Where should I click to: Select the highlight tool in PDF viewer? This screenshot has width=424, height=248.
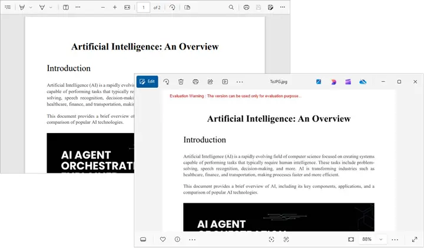22,7
